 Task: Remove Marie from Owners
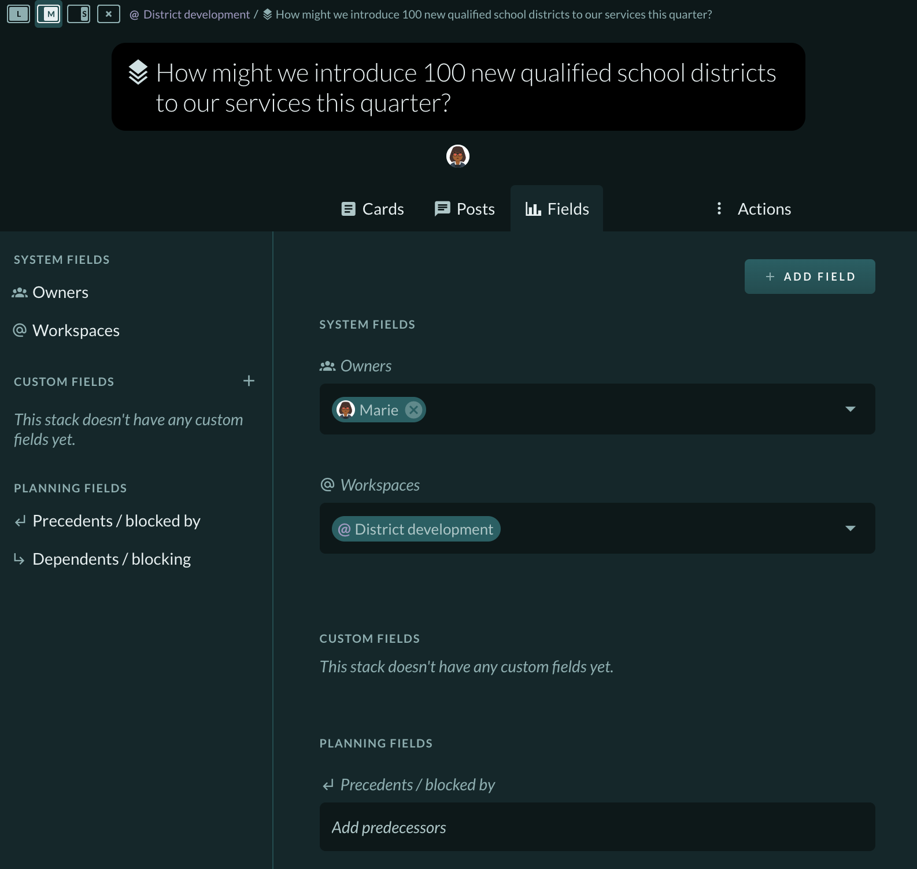tap(413, 410)
